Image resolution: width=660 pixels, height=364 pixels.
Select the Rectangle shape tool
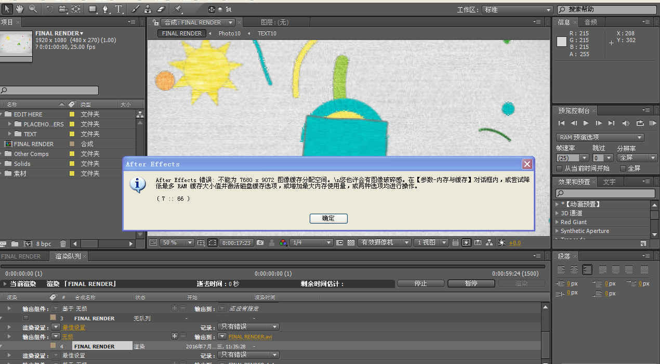[x=93, y=9]
